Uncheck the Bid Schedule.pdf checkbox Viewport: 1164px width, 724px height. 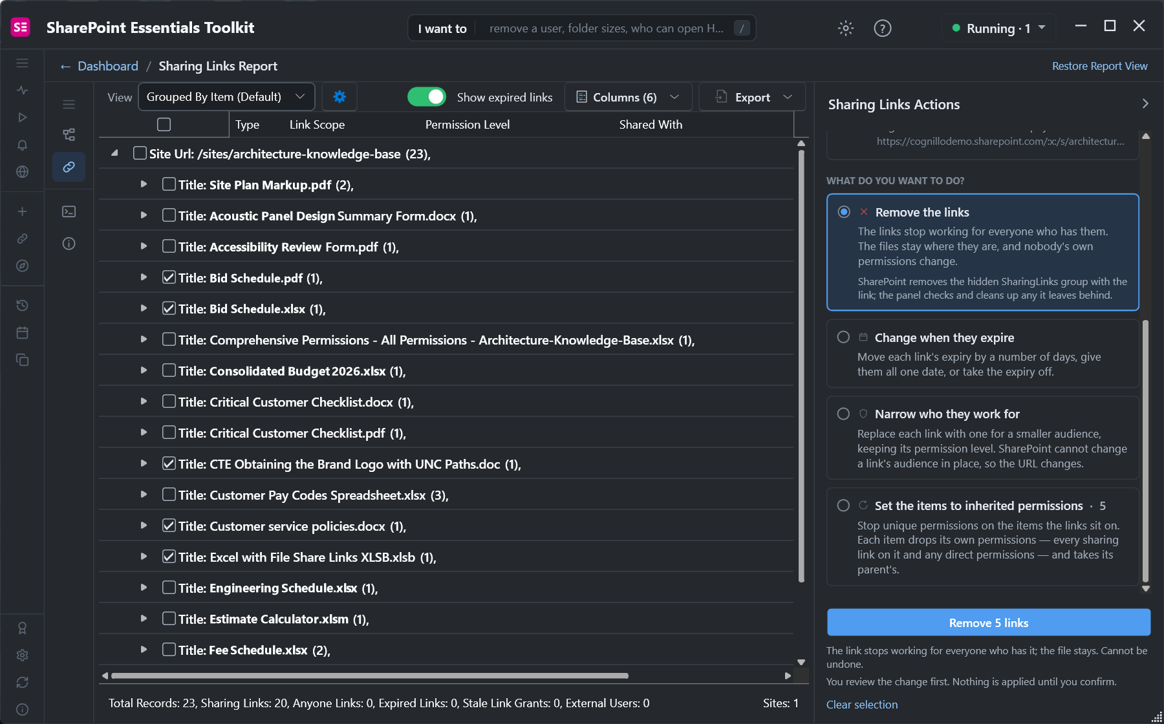pyautogui.click(x=169, y=277)
